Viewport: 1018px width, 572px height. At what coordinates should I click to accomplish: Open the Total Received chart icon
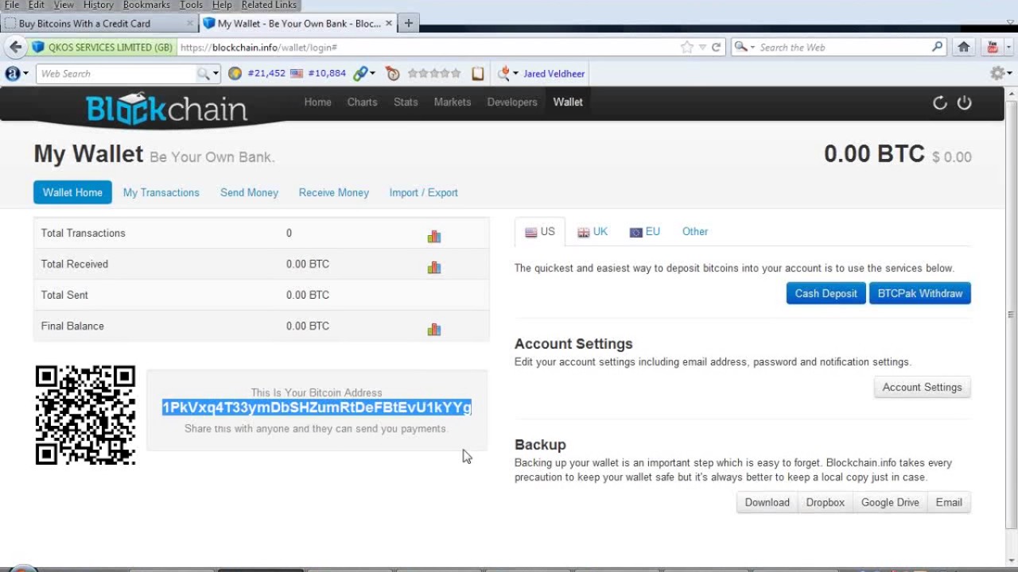point(434,267)
